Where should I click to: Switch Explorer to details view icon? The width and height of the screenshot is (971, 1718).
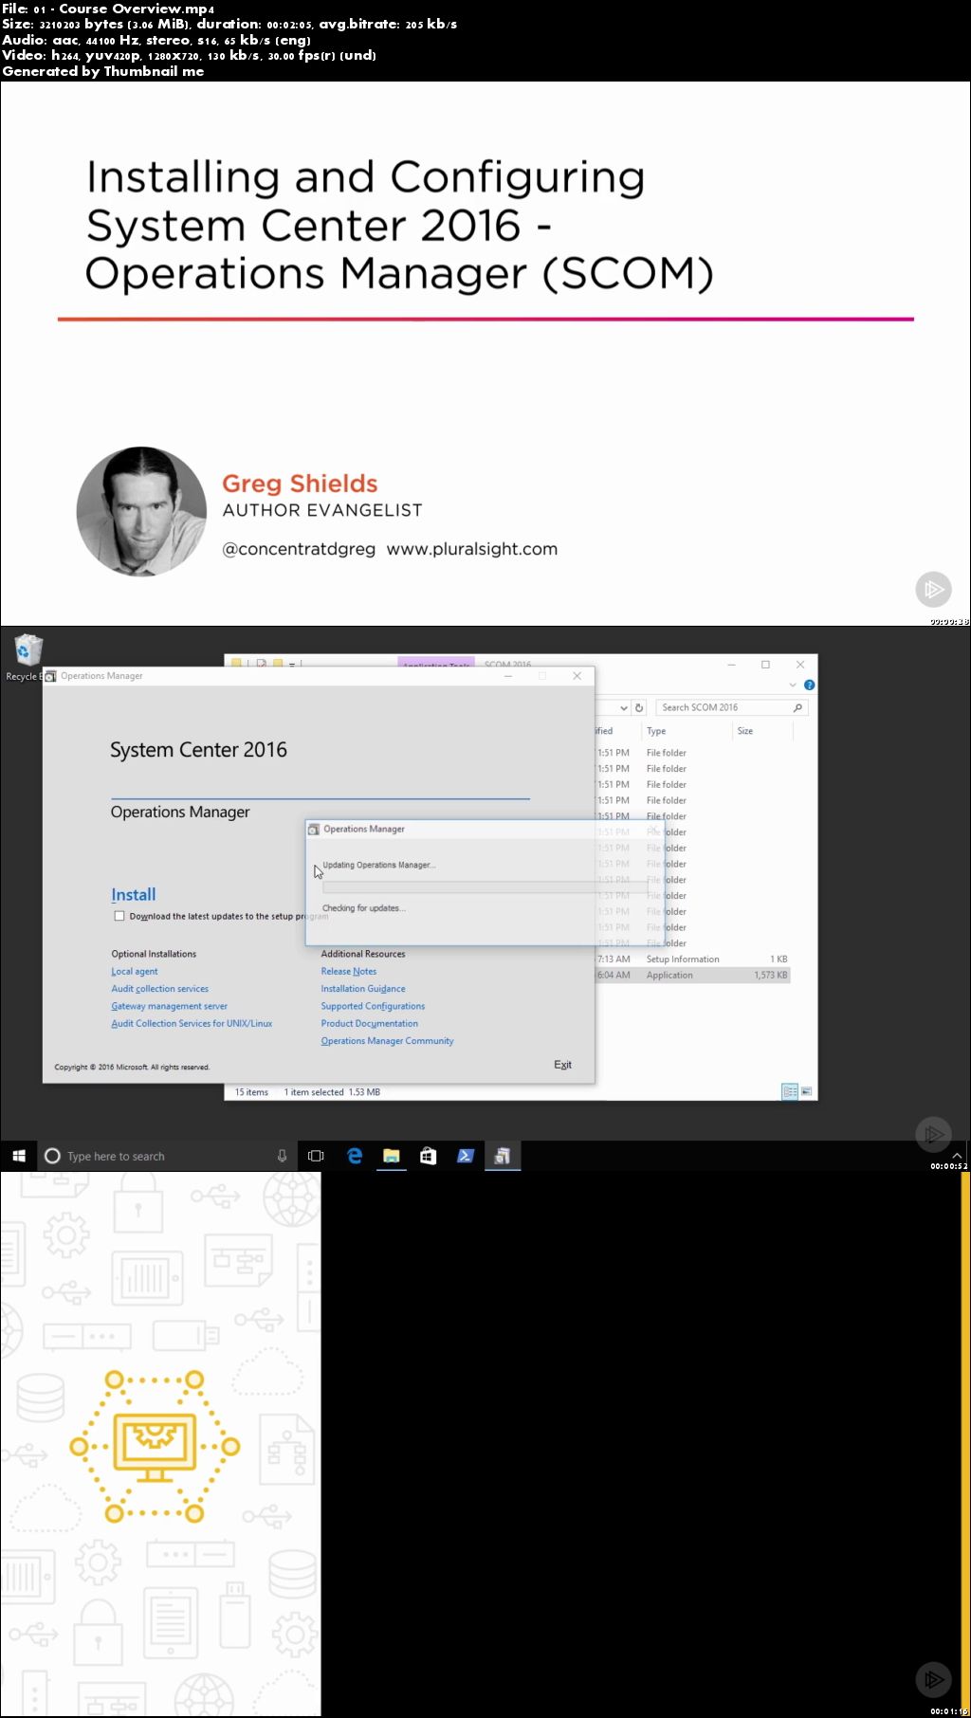click(x=790, y=1092)
